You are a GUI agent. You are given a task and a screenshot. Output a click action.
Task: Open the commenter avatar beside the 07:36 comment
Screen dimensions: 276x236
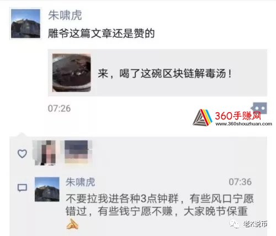(47, 189)
